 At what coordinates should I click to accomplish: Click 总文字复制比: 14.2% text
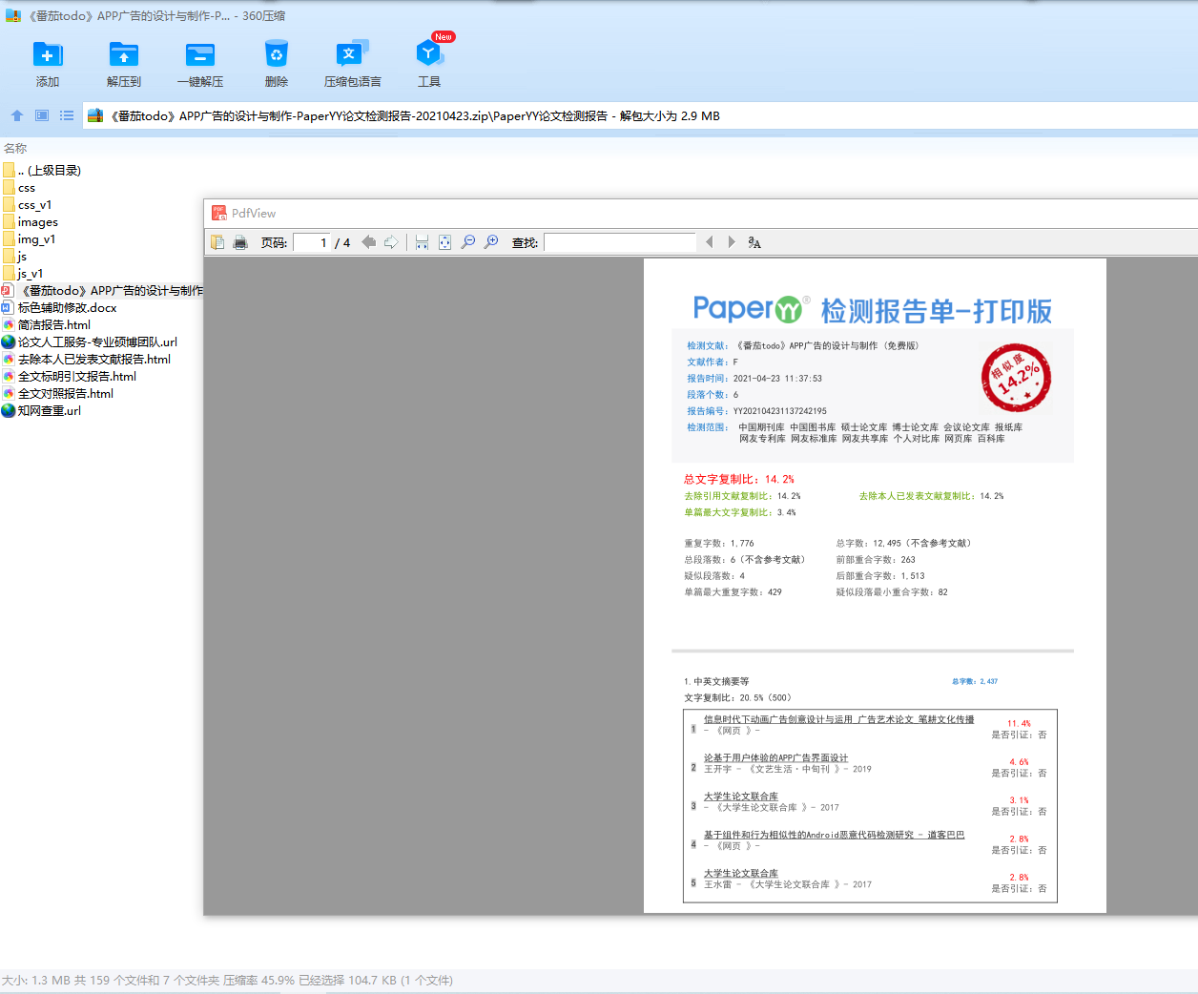point(738,479)
